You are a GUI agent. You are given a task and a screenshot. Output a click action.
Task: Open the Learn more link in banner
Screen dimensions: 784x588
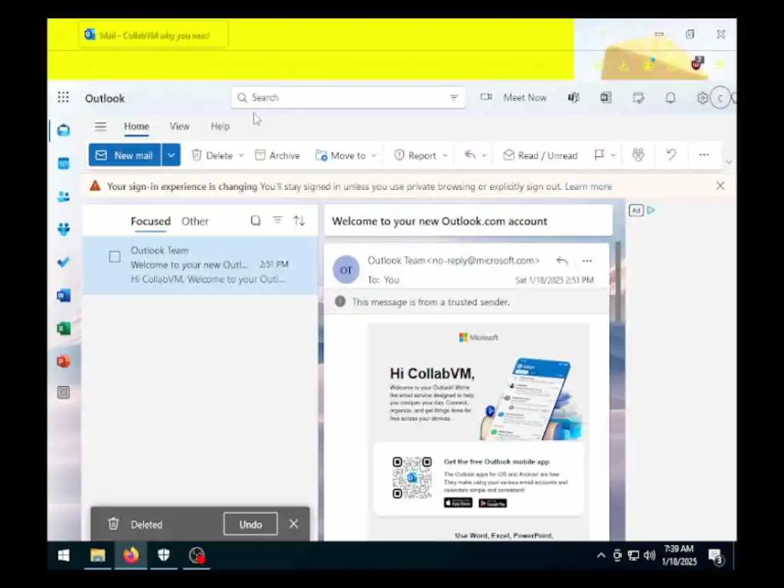(589, 187)
